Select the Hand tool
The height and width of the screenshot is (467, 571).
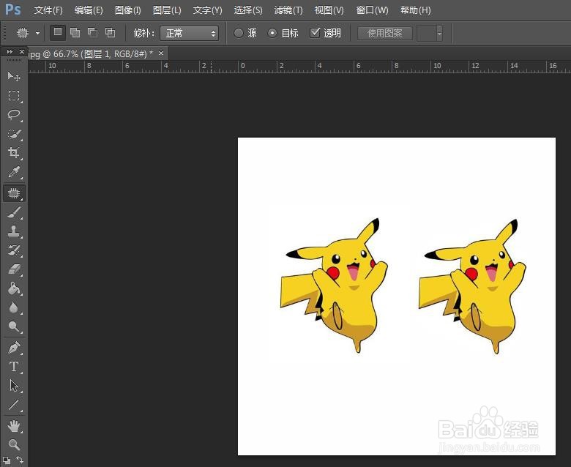[14, 426]
